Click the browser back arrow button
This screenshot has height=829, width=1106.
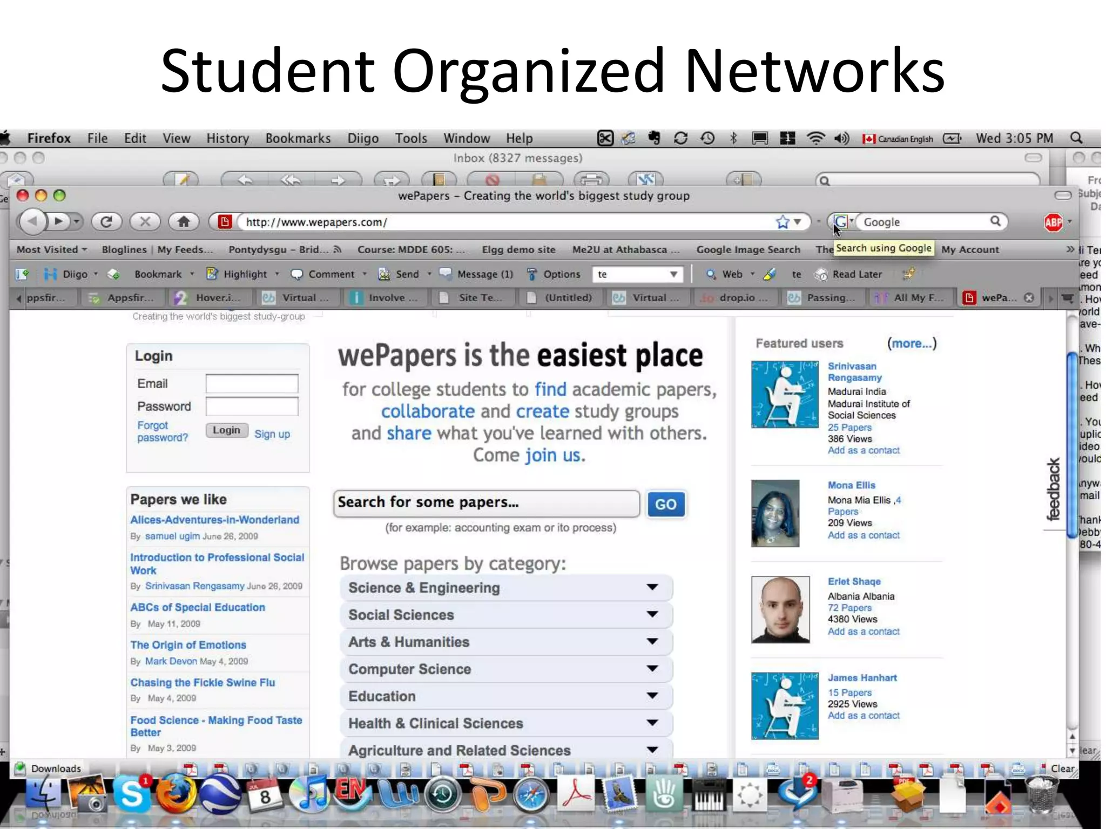tap(33, 221)
